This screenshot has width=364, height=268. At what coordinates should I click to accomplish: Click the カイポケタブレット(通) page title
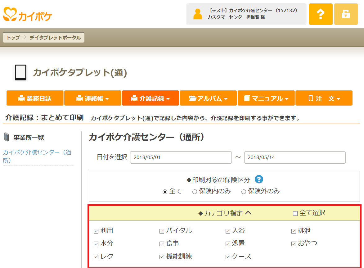[x=80, y=72]
